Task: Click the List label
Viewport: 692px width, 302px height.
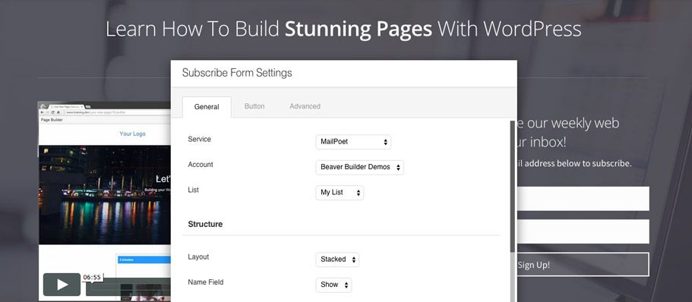Action: [193, 190]
